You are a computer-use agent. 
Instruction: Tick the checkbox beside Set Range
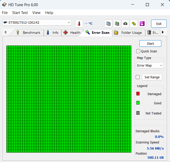point(138,77)
